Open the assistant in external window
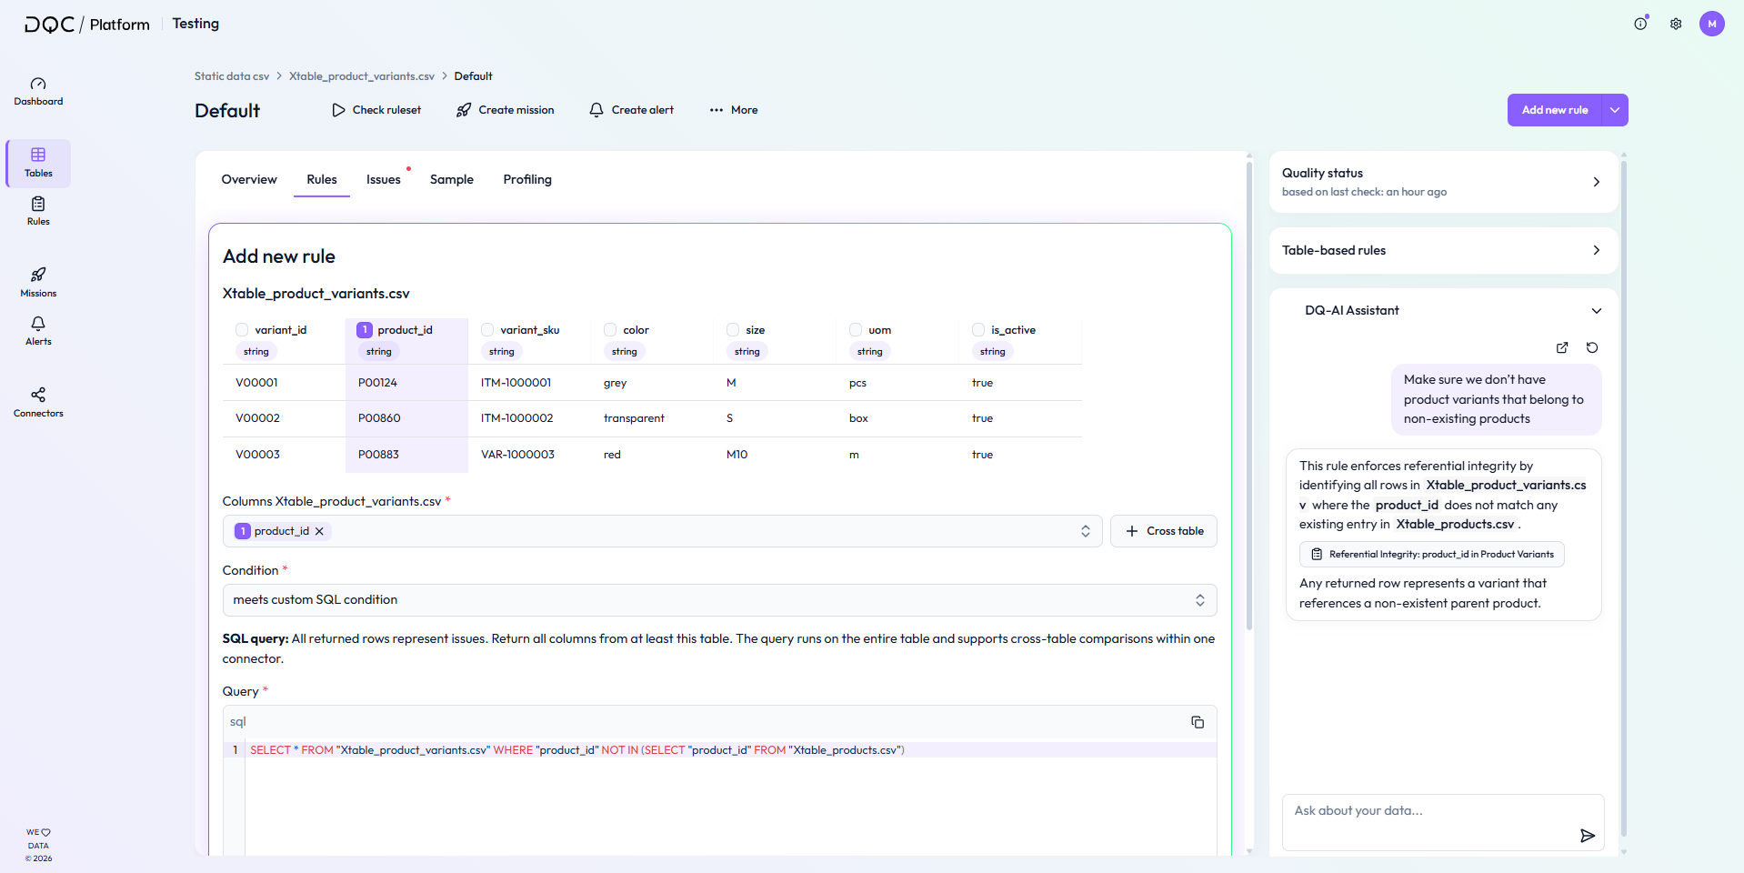Viewport: 1744px width, 873px height. coord(1562,347)
